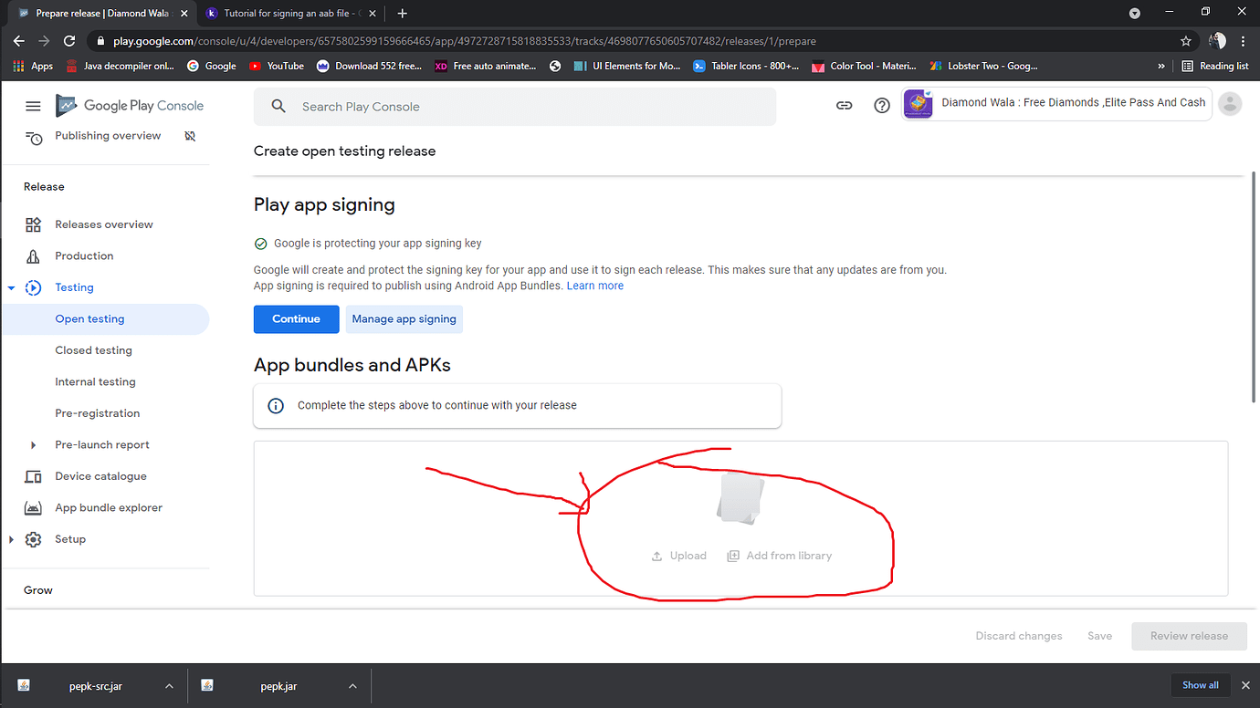Click the Save button
Screen dimensions: 1260x708
1100,636
